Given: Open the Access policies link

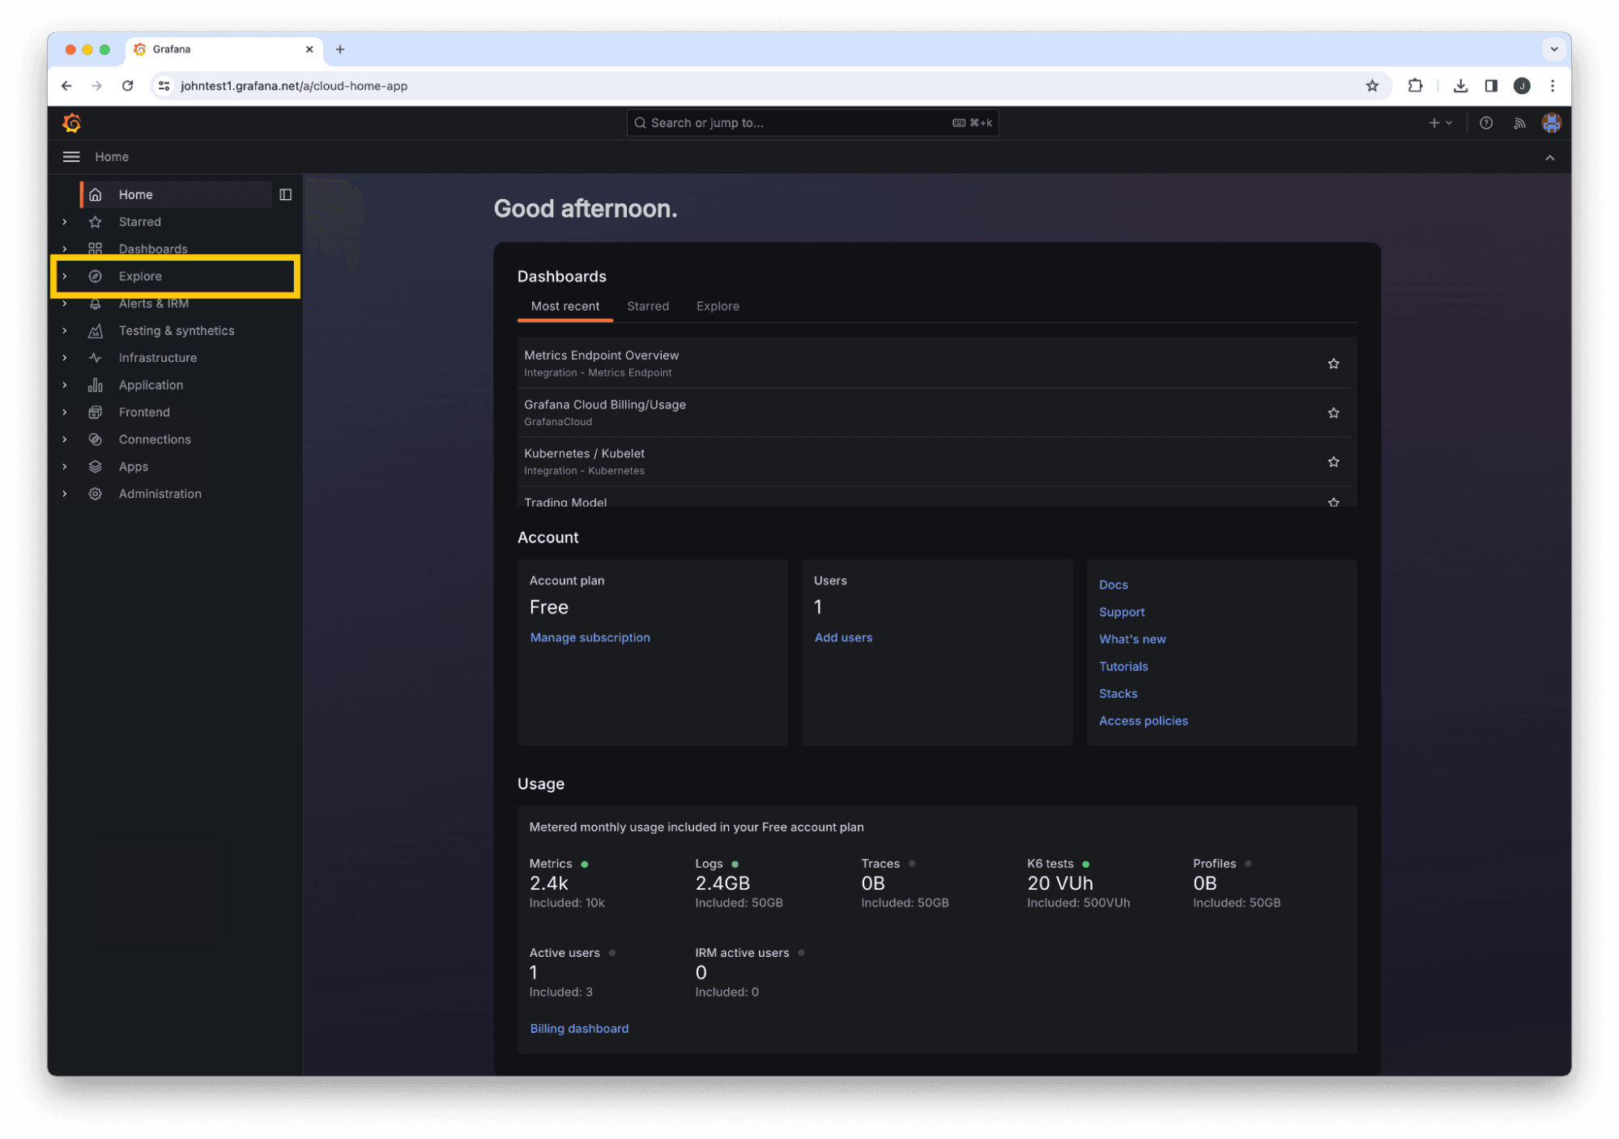Looking at the screenshot, I should click(x=1143, y=721).
